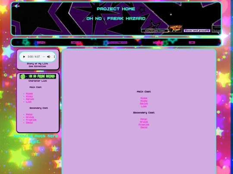Open Fredrick in the sidebar Character List
Screen dimensions: 233x174
coord(31,120)
